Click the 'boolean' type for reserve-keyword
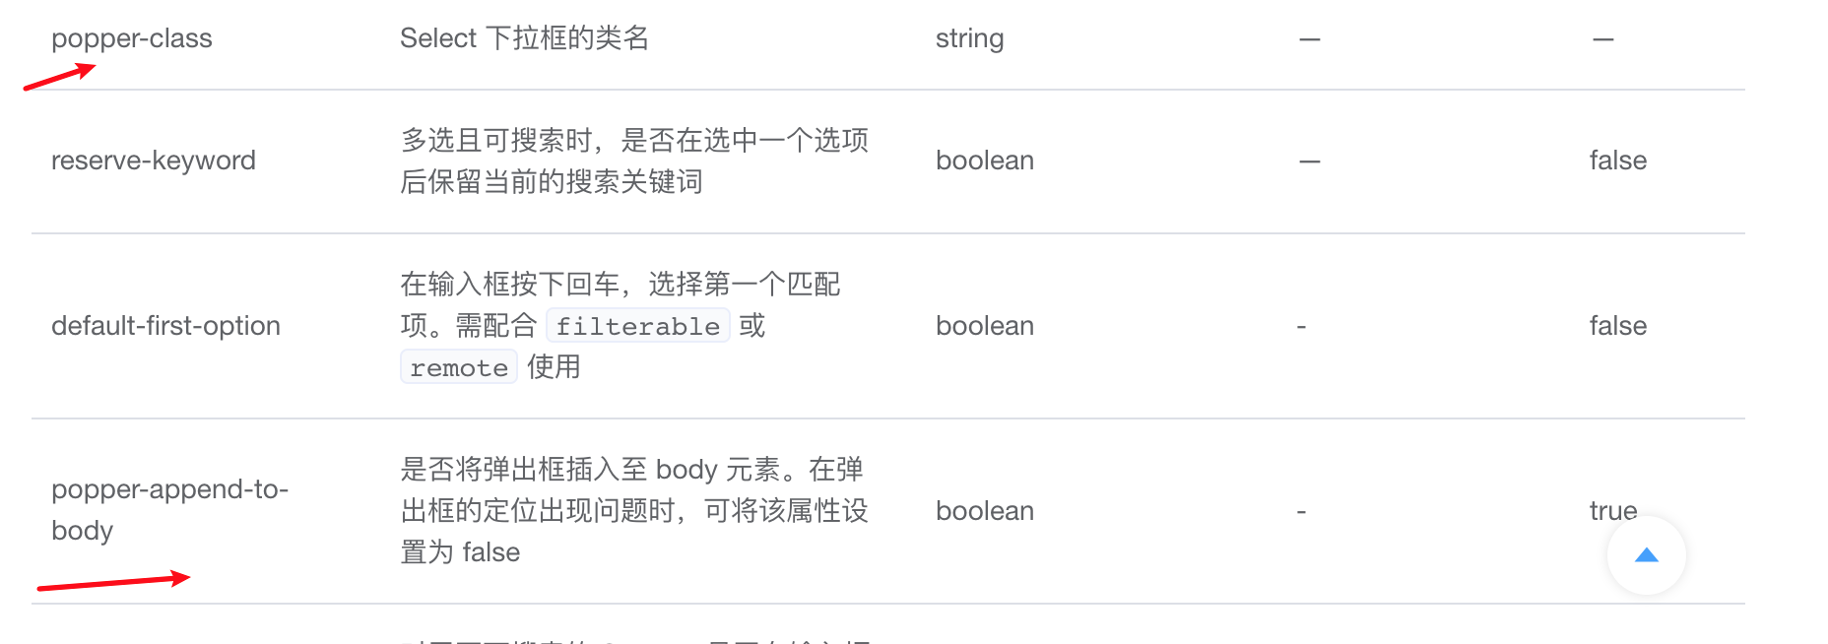The image size is (1828, 644). click(x=985, y=160)
